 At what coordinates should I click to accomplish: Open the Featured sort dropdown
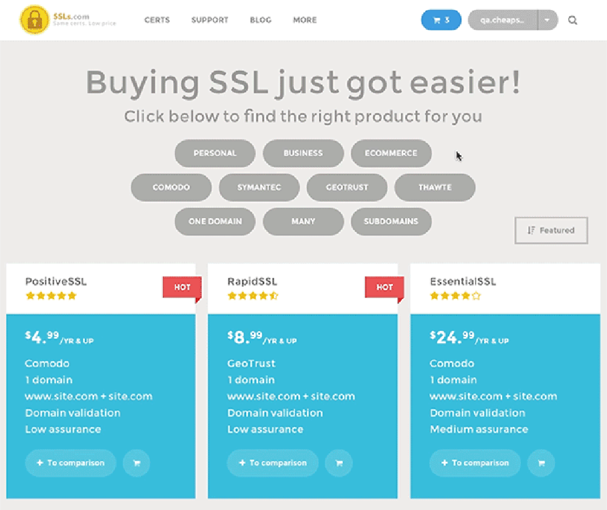point(551,230)
